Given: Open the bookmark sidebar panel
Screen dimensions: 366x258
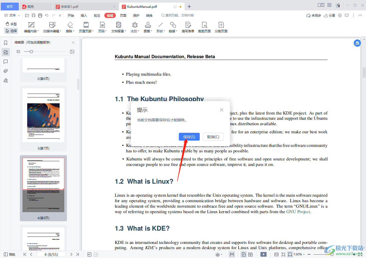Looking at the screenshot, I should point(5,43).
